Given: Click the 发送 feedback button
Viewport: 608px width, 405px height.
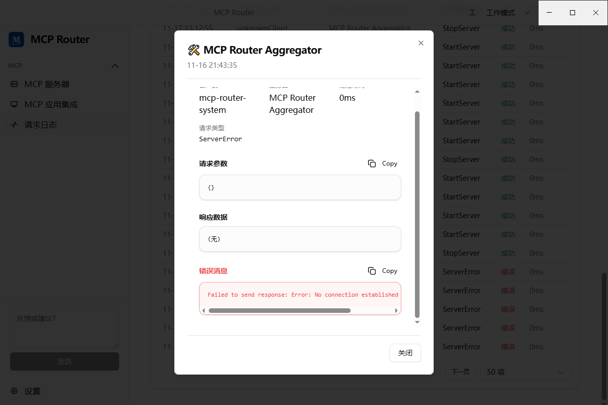Looking at the screenshot, I should tap(64, 361).
